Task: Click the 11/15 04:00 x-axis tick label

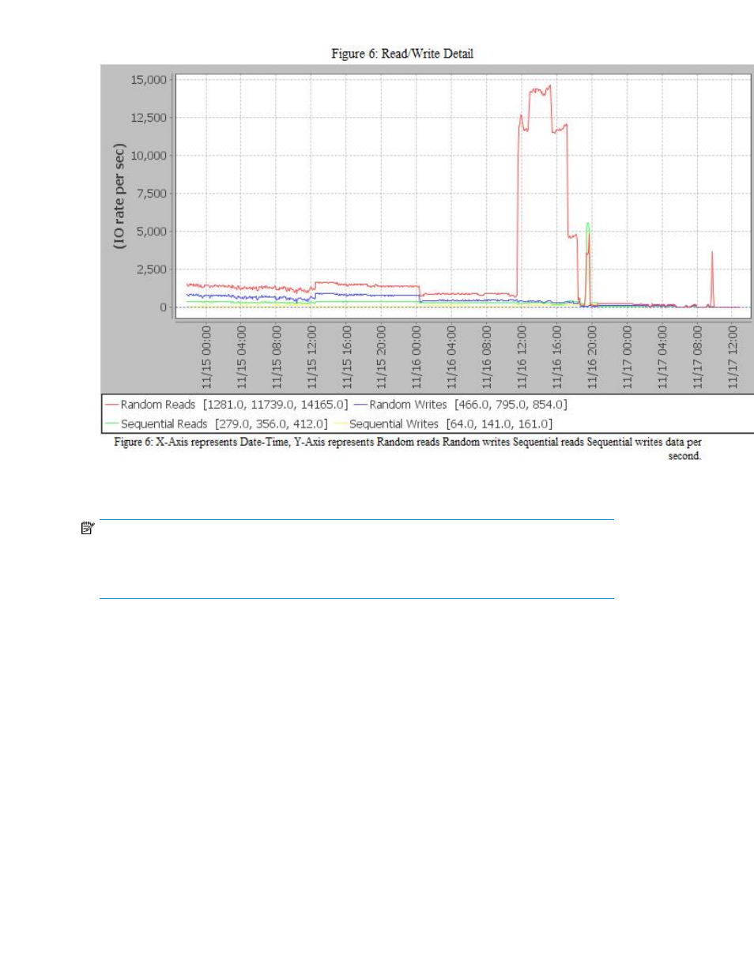Action: pos(242,356)
